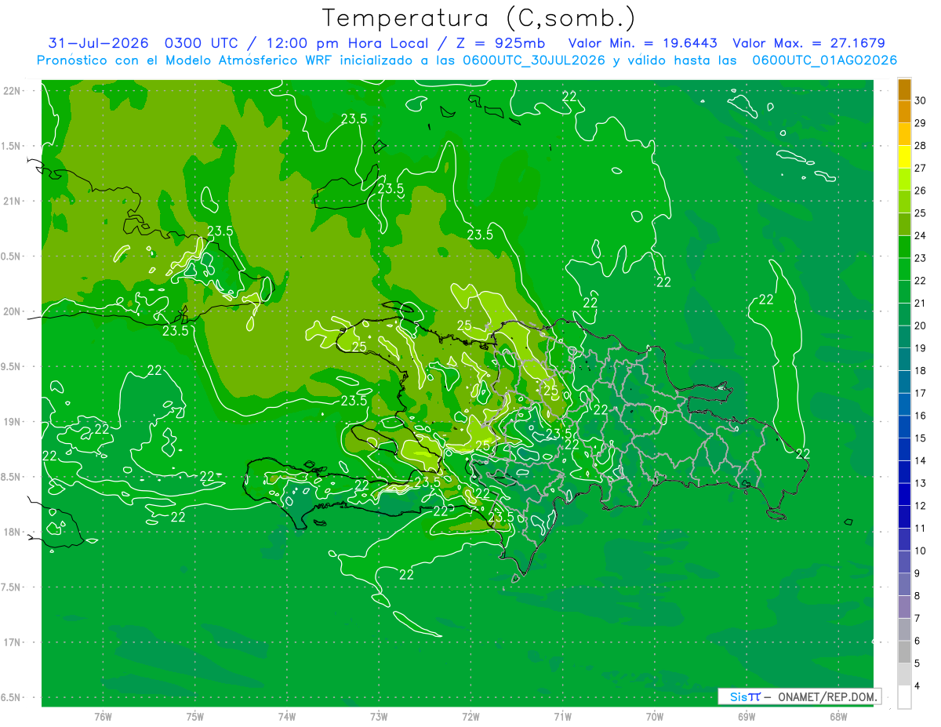Click the "71W" longitude axis label
This screenshot has width=941, height=727.
click(562, 716)
